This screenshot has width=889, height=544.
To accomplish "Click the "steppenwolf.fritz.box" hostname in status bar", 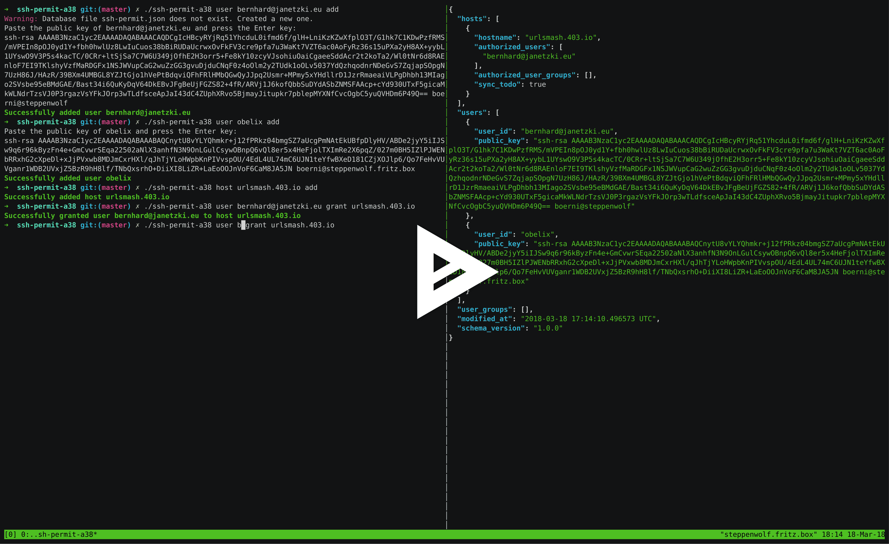I will click(768, 534).
